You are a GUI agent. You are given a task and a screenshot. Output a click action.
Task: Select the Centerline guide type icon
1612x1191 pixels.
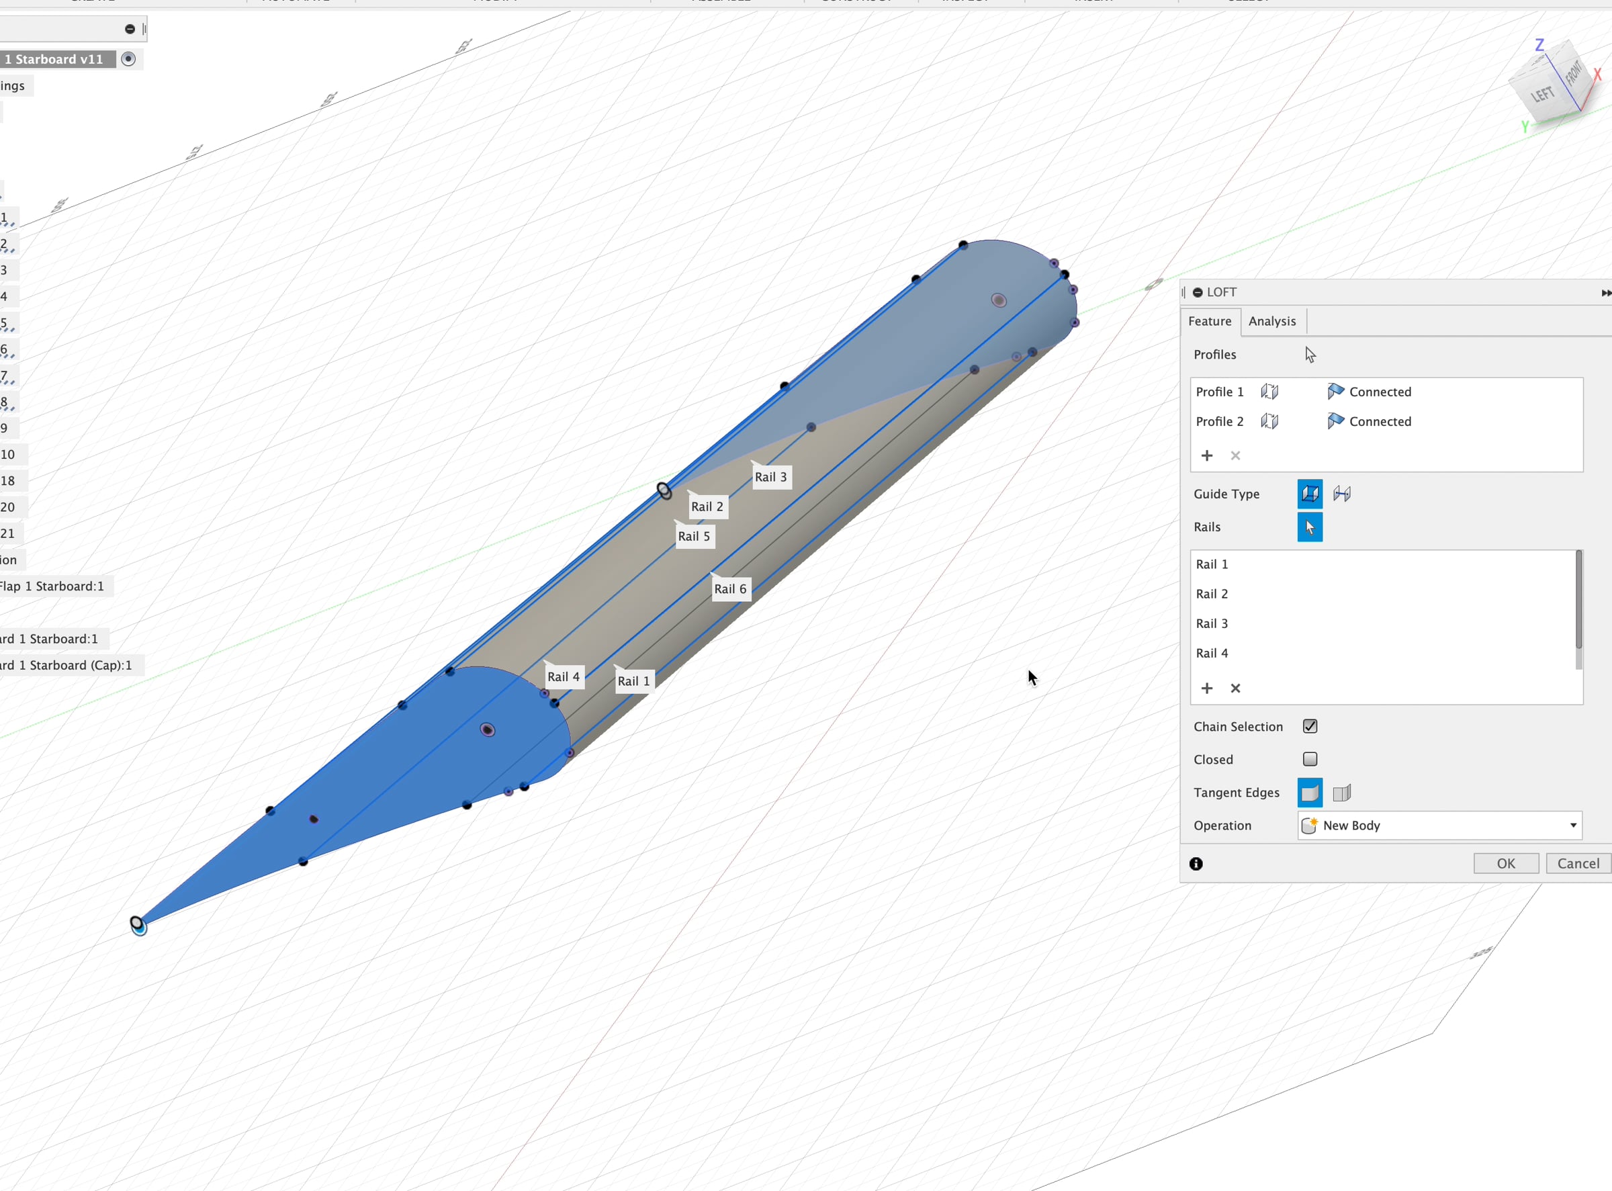tap(1341, 494)
